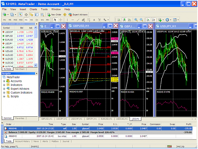
Task: Click the Zoom Out magnifier icon
Action: pyautogui.click(x=141, y=20)
